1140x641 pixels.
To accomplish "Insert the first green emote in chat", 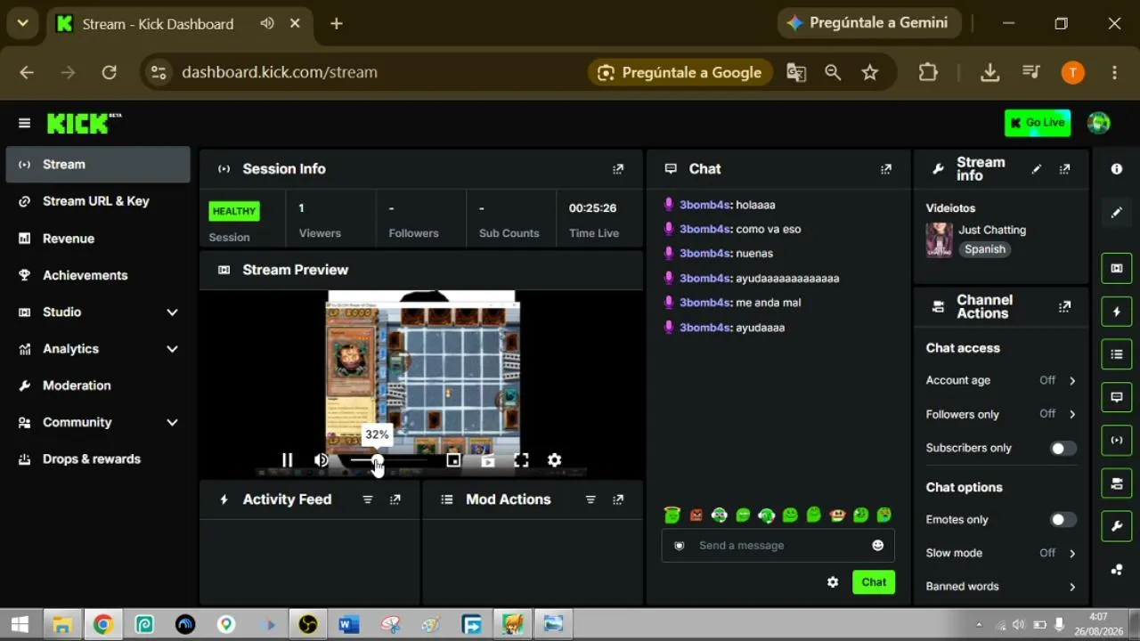I will [672, 515].
